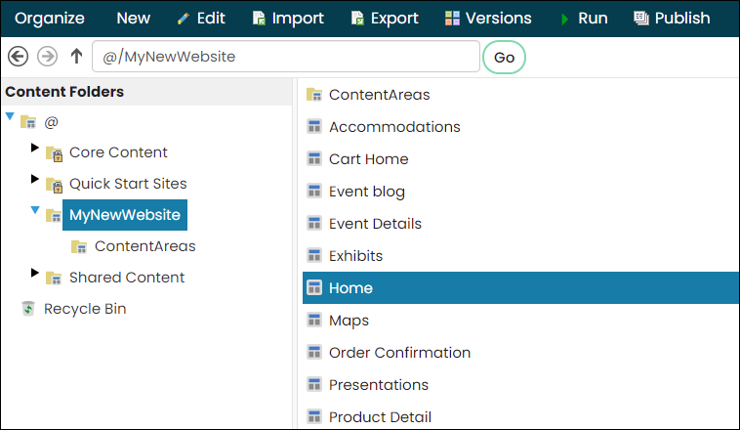Screen dimensions: 740x430
Task: Expand the Shared Content folder
Action: pos(34,273)
